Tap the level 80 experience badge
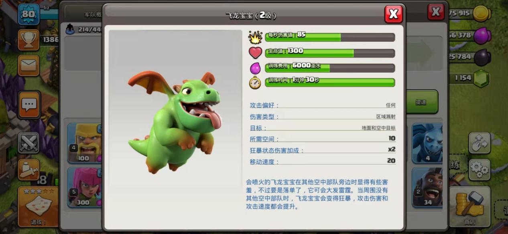This screenshot has width=508, height=234. pyautogui.click(x=28, y=14)
